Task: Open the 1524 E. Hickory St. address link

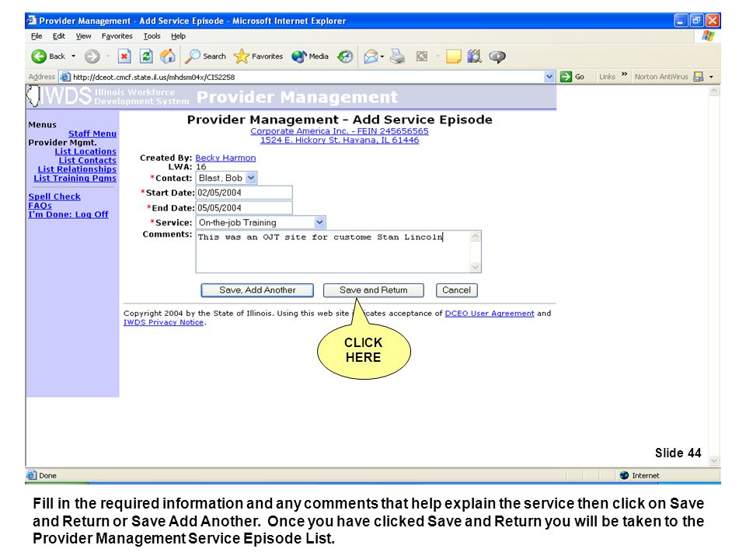Action: [x=340, y=141]
